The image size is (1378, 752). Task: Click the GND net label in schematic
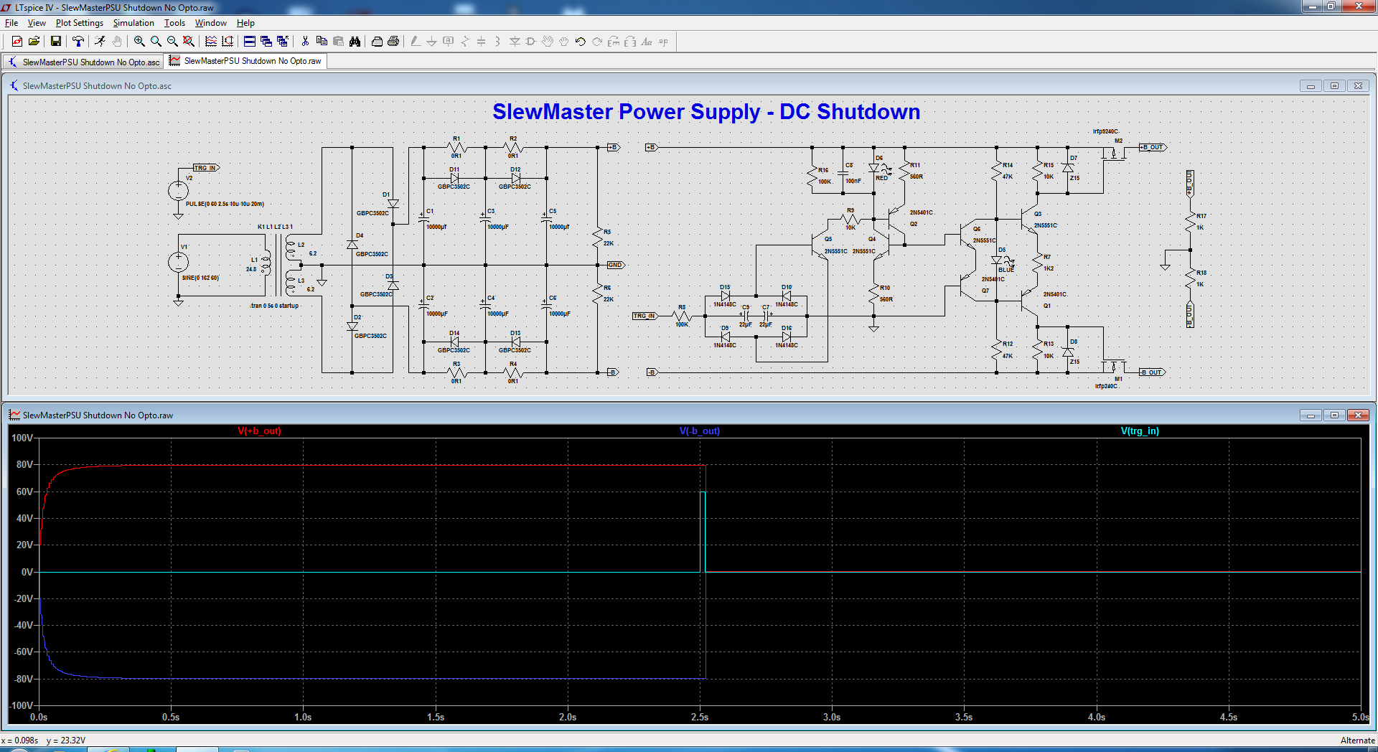click(x=616, y=265)
